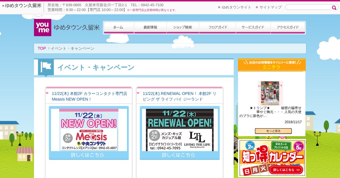Click the ミニチラ header banner

[x=272, y=65]
